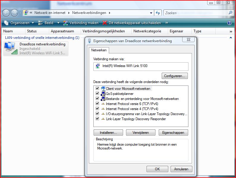Uncheck Internet Protocol versie 4 checkbox
The height and width of the screenshot is (178, 236).
(97, 109)
